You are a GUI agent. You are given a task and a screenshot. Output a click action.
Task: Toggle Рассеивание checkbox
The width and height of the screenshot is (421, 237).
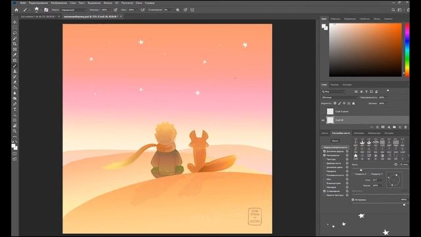[x=324, y=155]
